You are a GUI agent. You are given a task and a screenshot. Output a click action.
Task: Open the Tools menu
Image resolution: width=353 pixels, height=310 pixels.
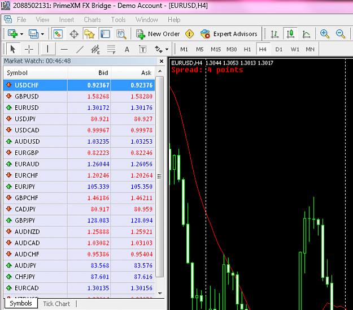click(x=118, y=20)
